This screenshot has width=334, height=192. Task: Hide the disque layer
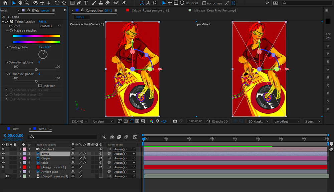click(x=3, y=158)
